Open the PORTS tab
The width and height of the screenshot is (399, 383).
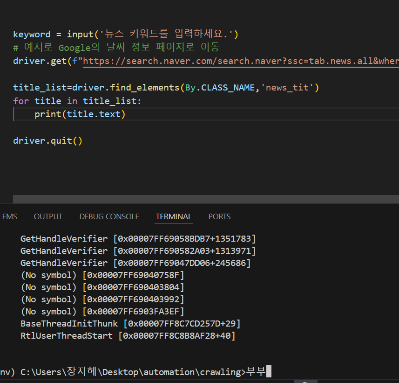219,216
